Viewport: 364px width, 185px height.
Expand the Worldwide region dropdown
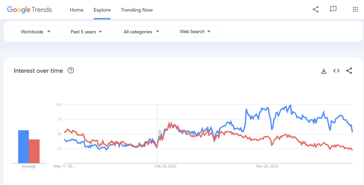[x=35, y=32]
